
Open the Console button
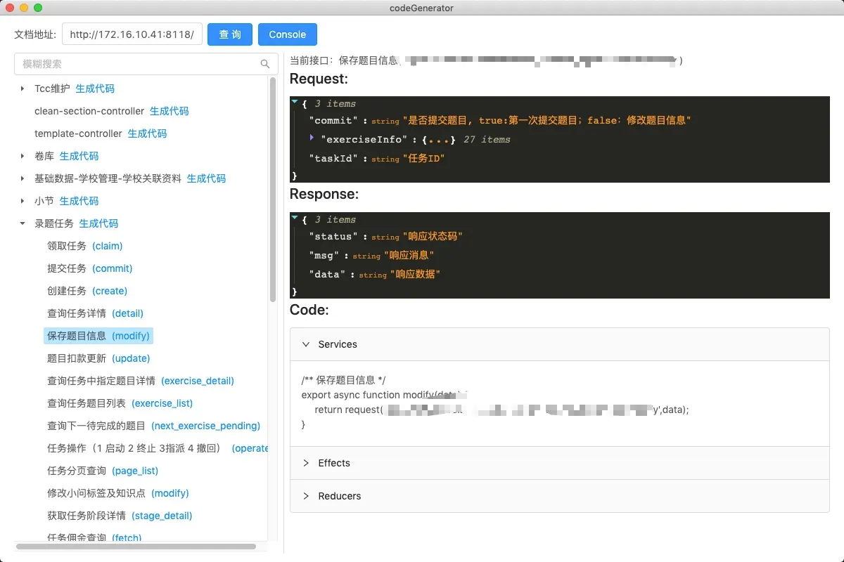click(x=287, y=34)
